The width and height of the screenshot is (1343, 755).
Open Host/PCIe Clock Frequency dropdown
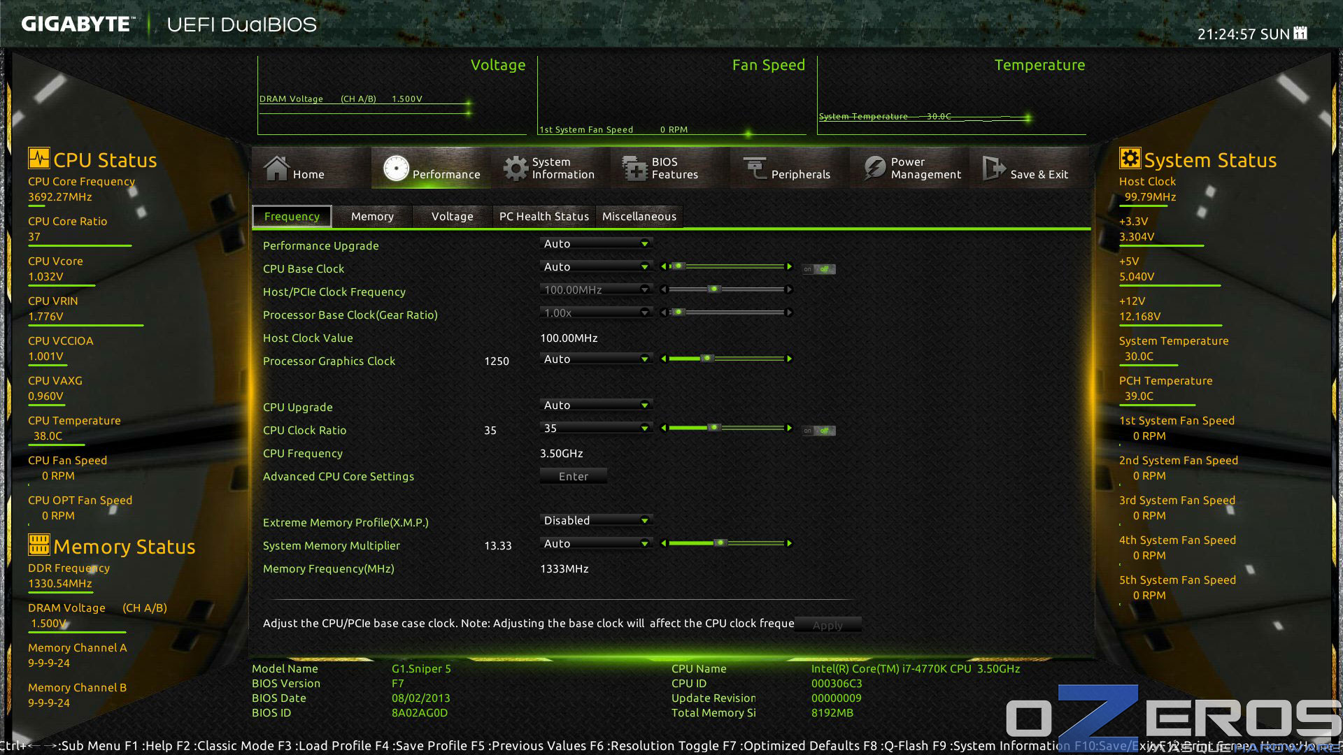click(596, 289)
